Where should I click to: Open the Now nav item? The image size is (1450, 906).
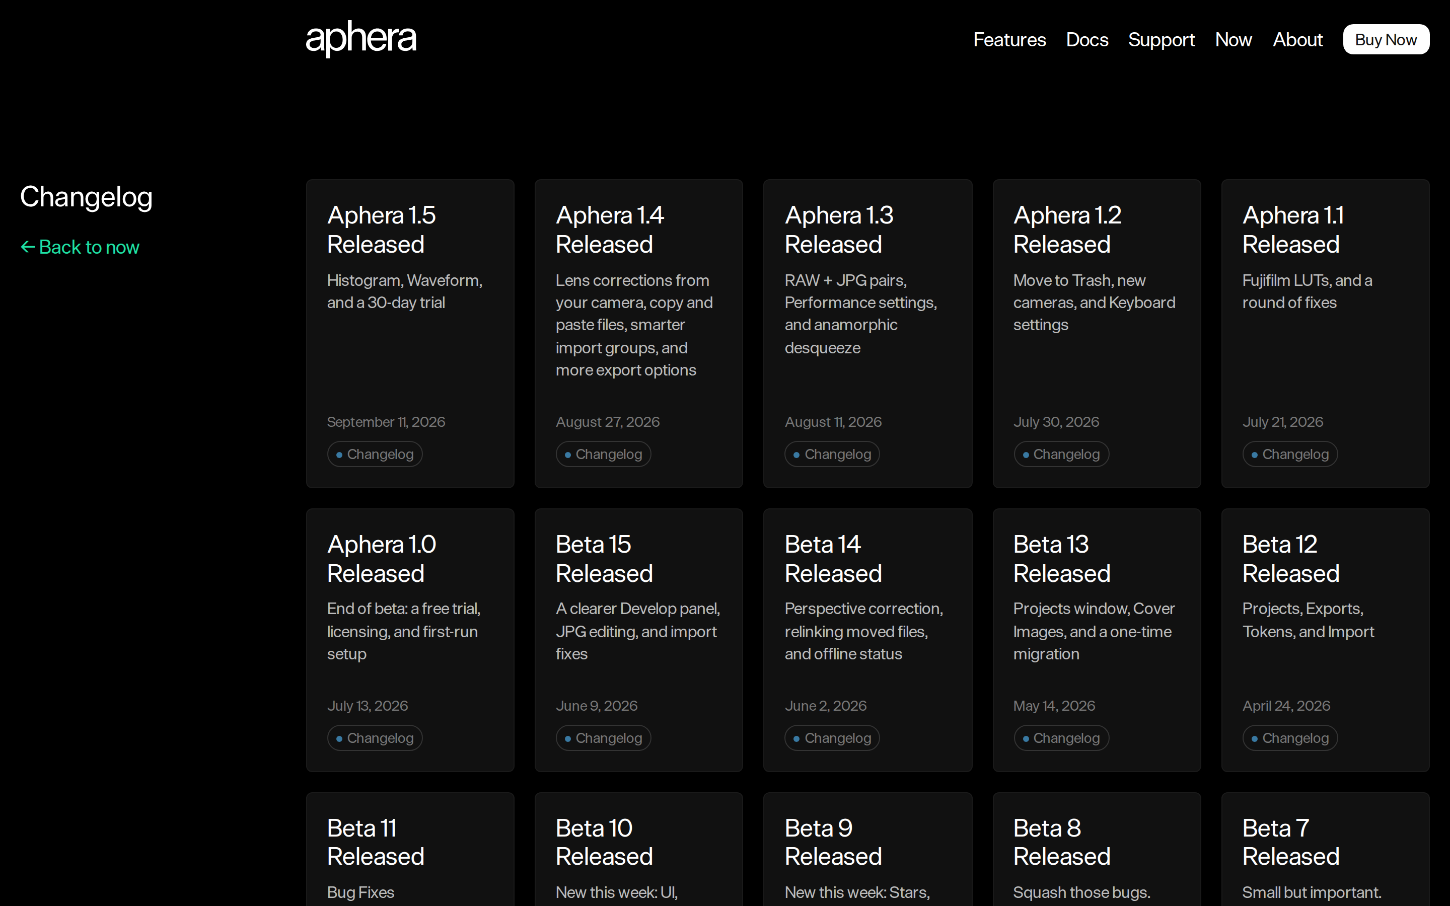(x=1233, y=40)
